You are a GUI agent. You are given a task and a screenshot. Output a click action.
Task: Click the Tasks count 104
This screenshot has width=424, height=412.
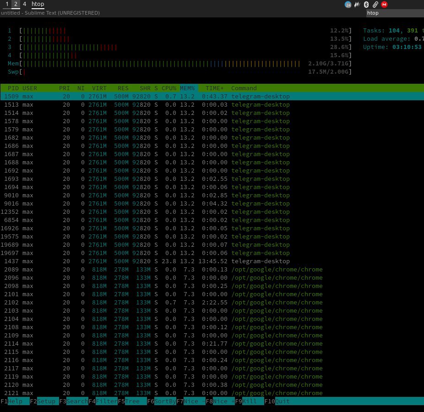[x=394, y=31]
